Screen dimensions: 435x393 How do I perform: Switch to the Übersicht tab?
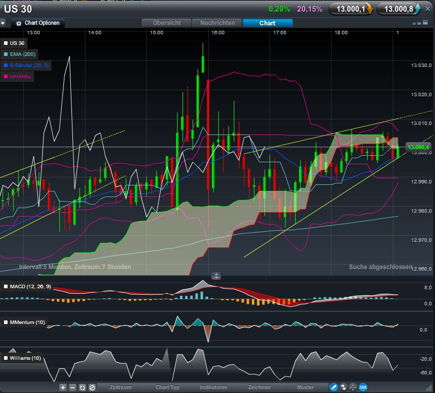coord(166,23)
